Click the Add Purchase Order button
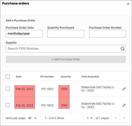 tap(66, 60)
